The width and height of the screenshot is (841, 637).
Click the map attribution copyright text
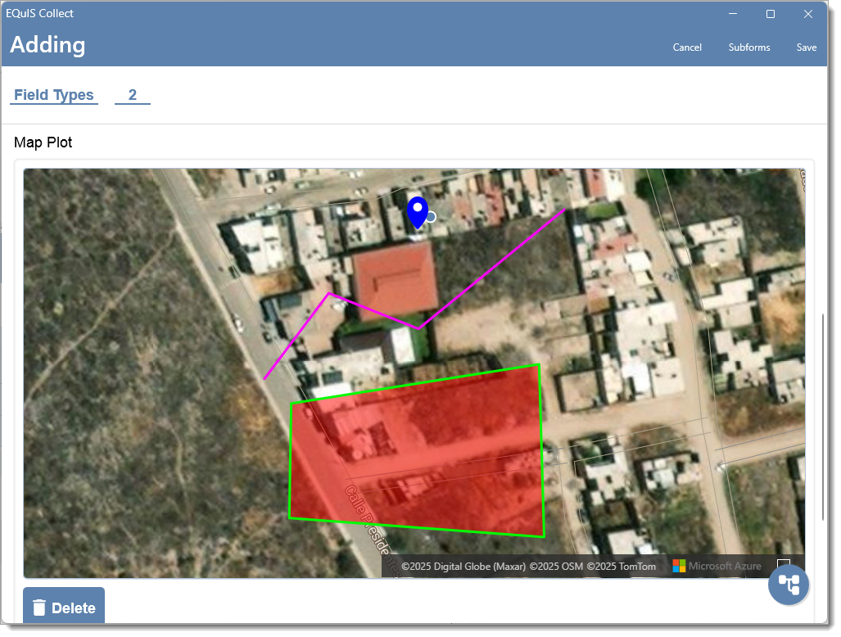click(x=528, y=567)
